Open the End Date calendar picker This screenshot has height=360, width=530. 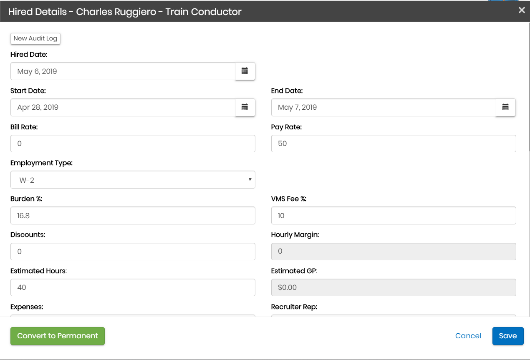[505, 108]
